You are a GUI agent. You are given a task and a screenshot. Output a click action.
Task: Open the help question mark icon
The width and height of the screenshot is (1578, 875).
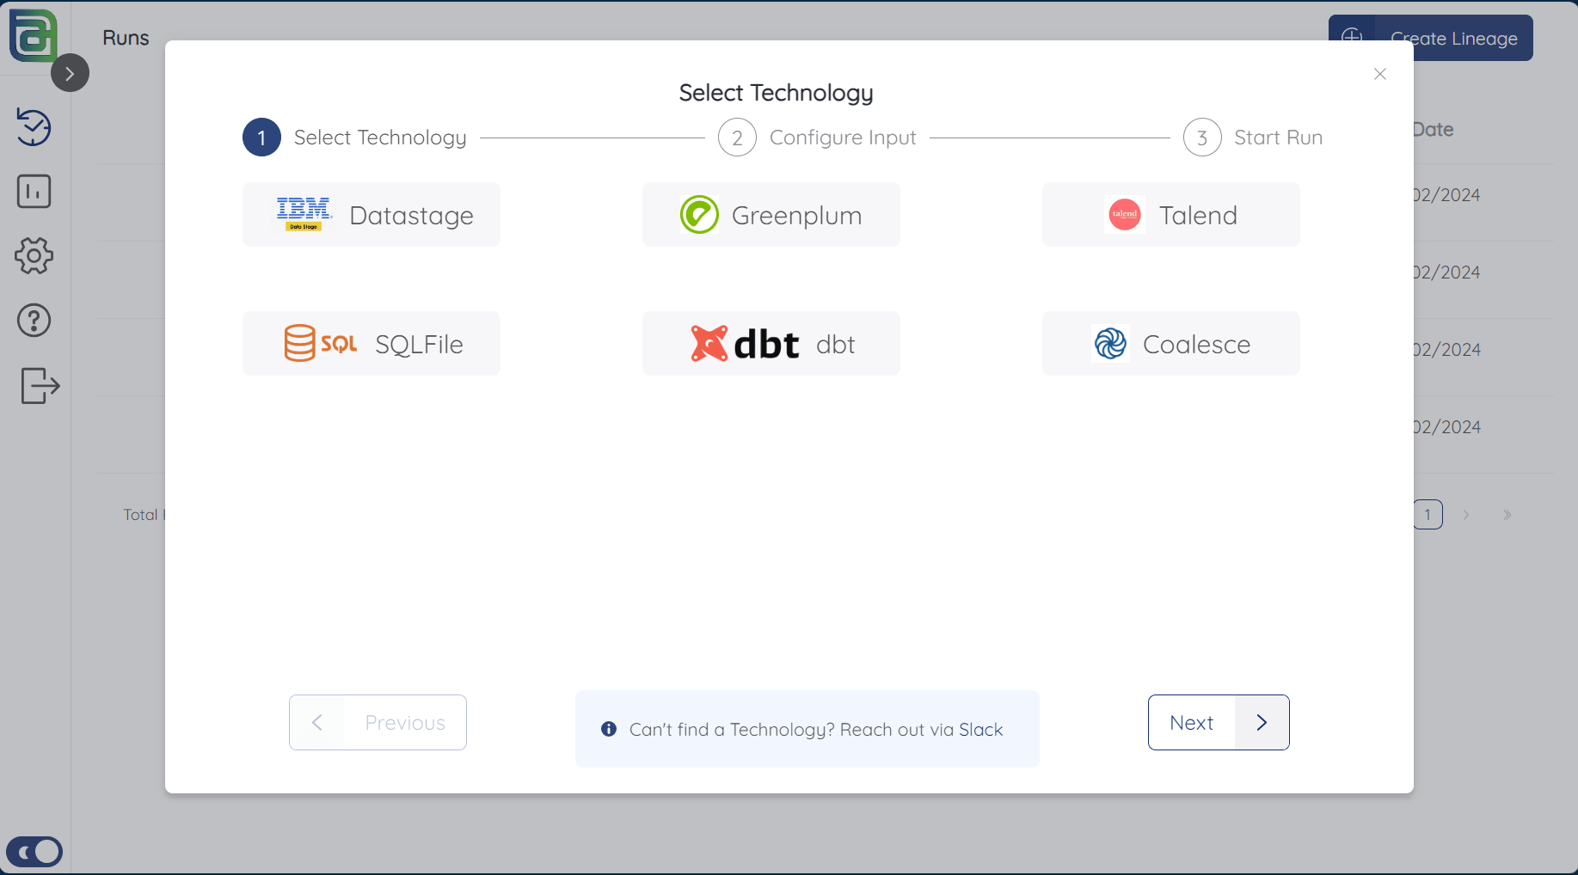(34, 321)
